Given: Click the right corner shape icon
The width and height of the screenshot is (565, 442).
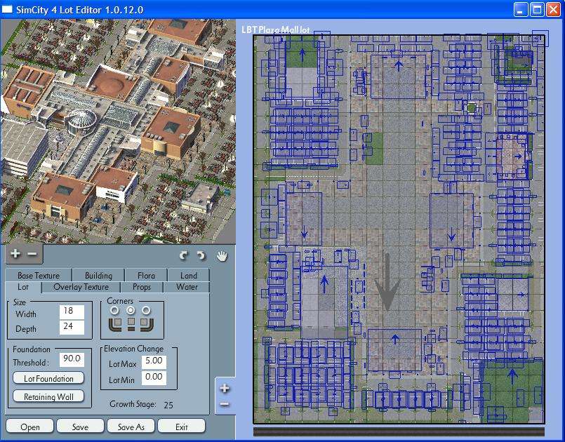Looking at the screenshot, I should point(147,324).
